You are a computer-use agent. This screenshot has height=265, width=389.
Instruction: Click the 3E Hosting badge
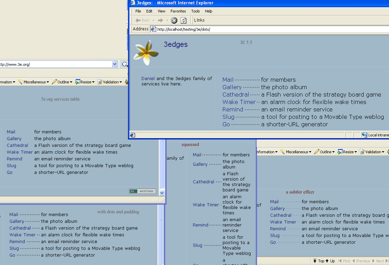(x=142, y=191)
